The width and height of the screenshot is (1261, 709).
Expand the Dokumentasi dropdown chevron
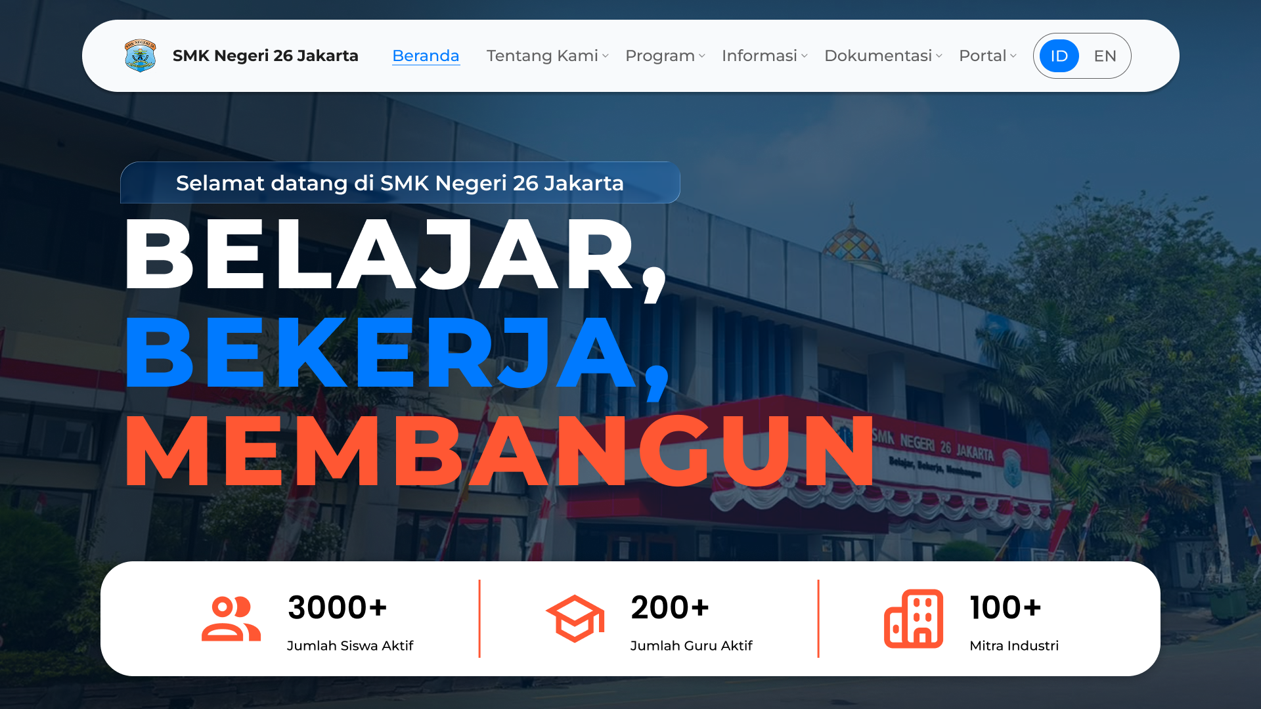939,56
